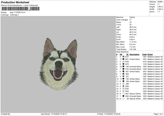Select the brown swatch for stitch 1206

click(x=124, y=86)
